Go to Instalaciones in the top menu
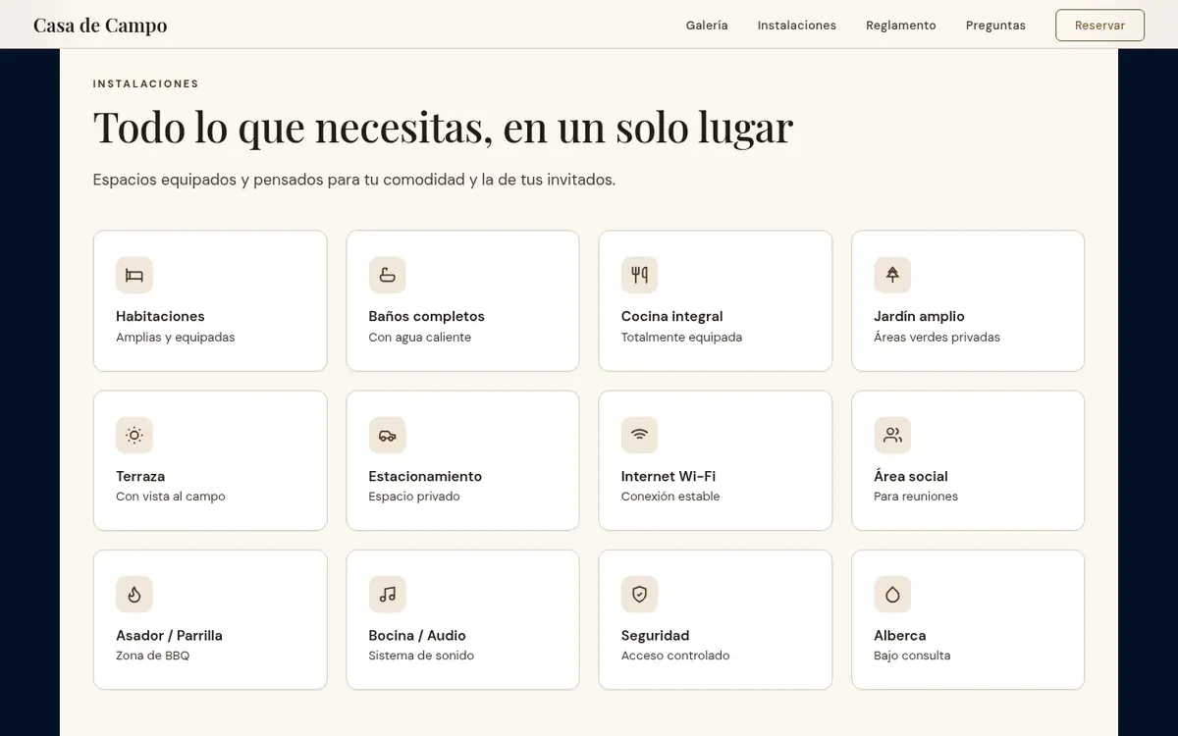Screen dimensions: 1178x736 pyautogui.click(x=797, y=26)
